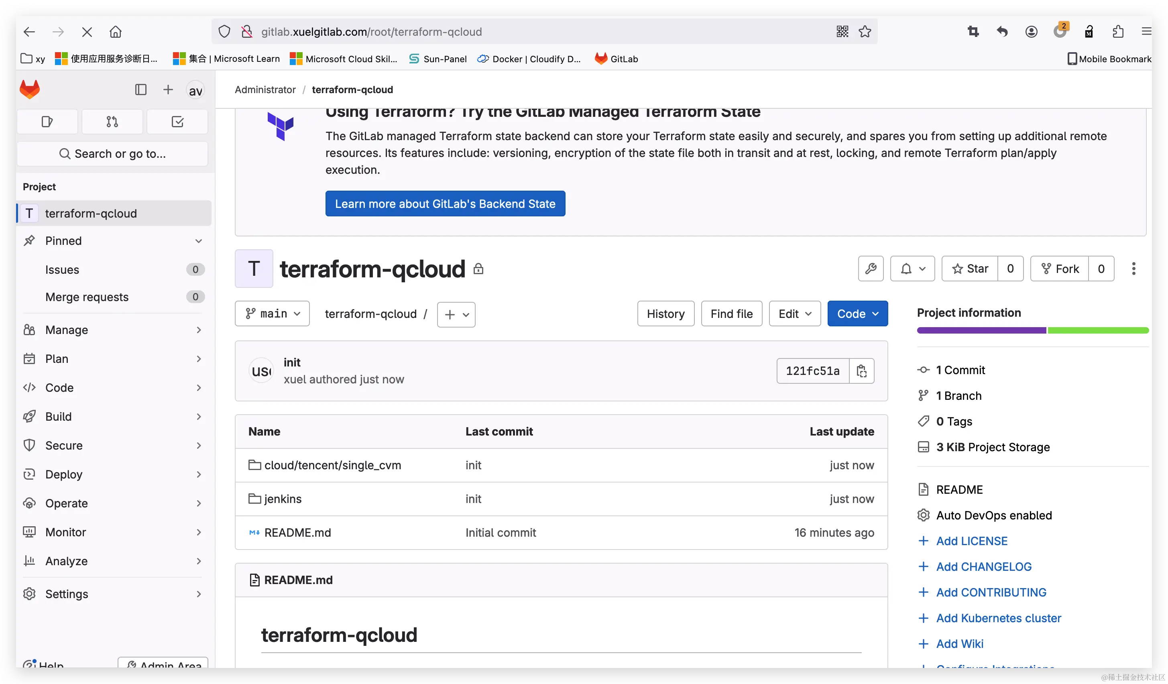Expand the Secure sidebar section

(113, 445)
